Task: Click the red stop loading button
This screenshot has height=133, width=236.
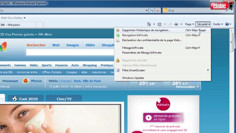Action: click(x=158, y=10)
